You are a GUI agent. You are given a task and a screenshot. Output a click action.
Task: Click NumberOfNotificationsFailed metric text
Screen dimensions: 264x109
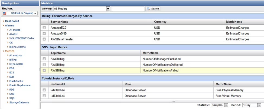(x=161, y=71)
